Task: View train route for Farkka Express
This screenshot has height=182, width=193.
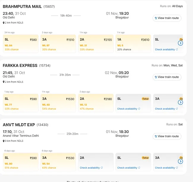Action: (x=167, y=77)
